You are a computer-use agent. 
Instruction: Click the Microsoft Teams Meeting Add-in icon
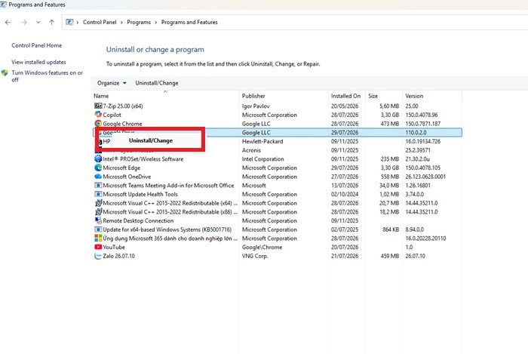[98, 185]
